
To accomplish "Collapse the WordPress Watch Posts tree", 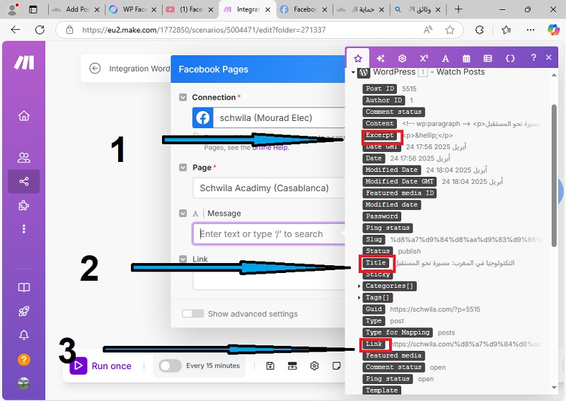I will [x=352, y=73].
